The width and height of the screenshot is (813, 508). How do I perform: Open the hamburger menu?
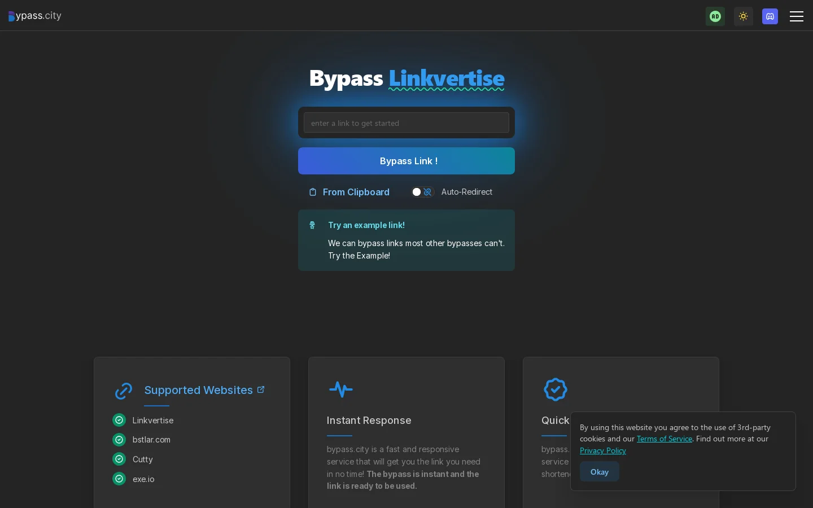point(797,16)
